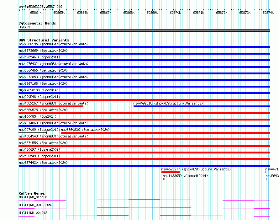Open nsv6360575 (Sedlazeck2020) label
Image resolution: width=279 pixels, height=220 pixels.
click(43, 110)
